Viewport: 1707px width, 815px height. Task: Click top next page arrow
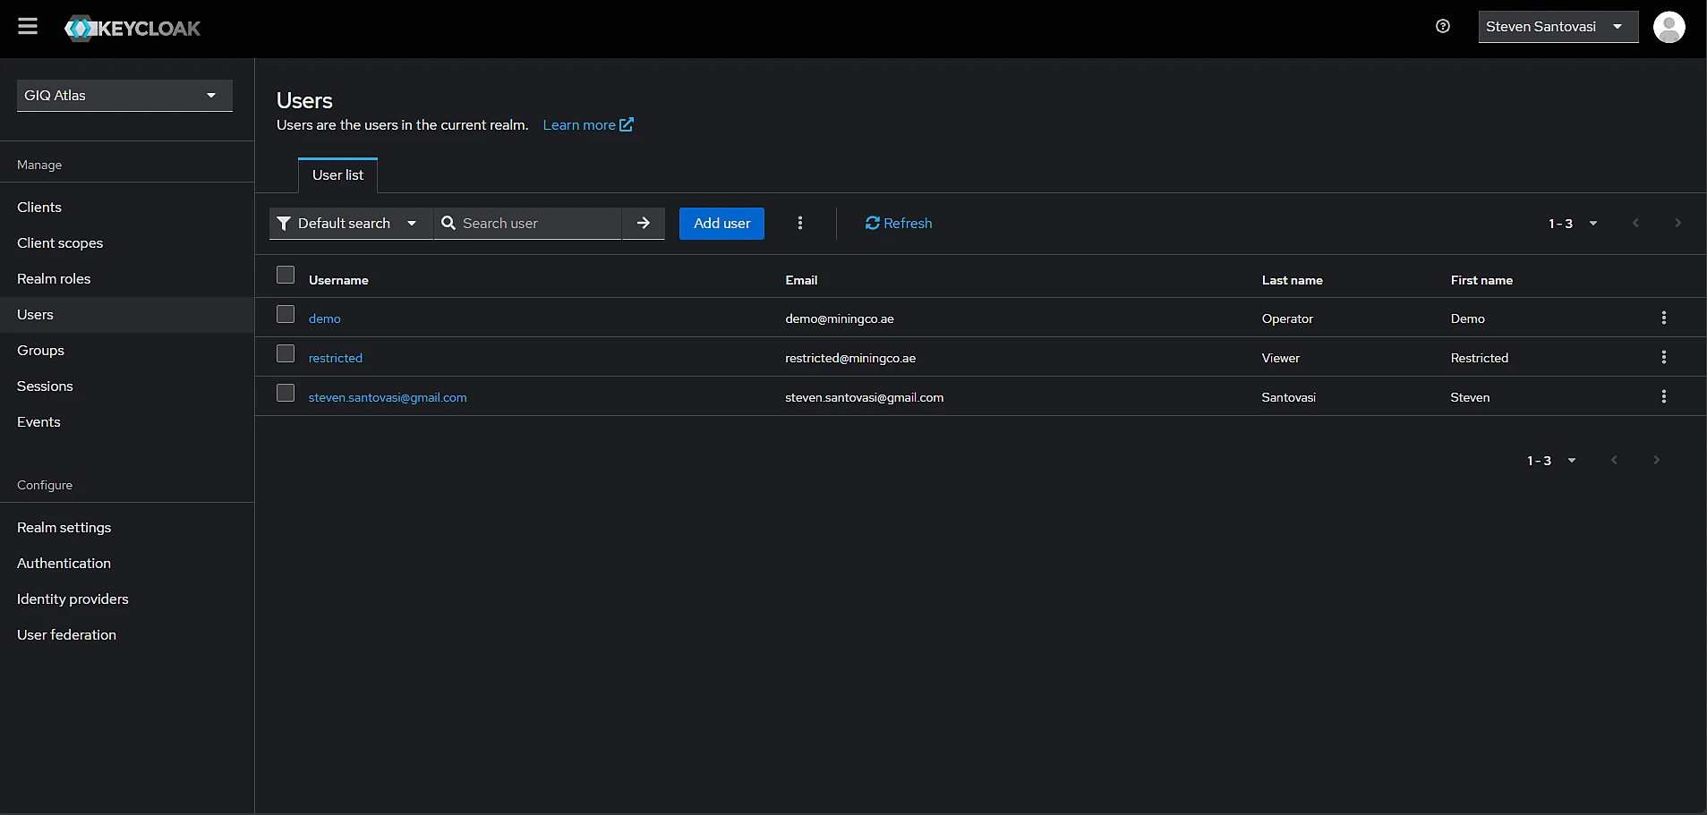pos(1677,224)
